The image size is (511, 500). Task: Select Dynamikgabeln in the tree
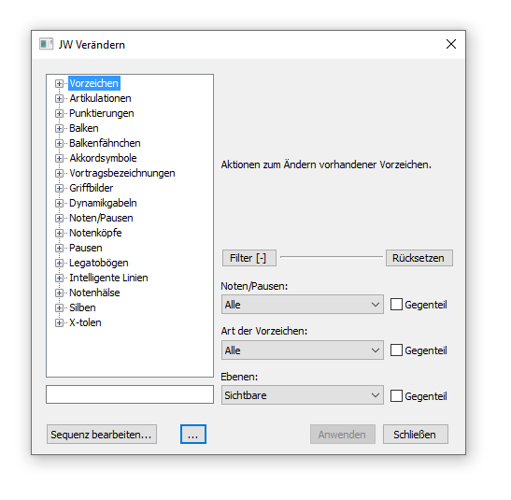[x=103, y=203]
